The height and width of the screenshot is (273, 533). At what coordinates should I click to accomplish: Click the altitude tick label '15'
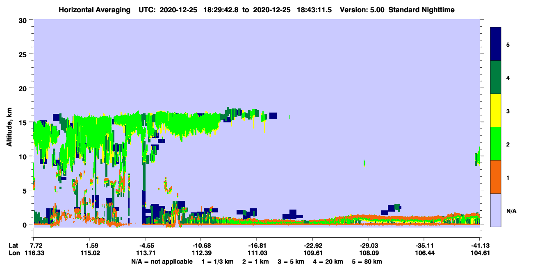[24, 122]
